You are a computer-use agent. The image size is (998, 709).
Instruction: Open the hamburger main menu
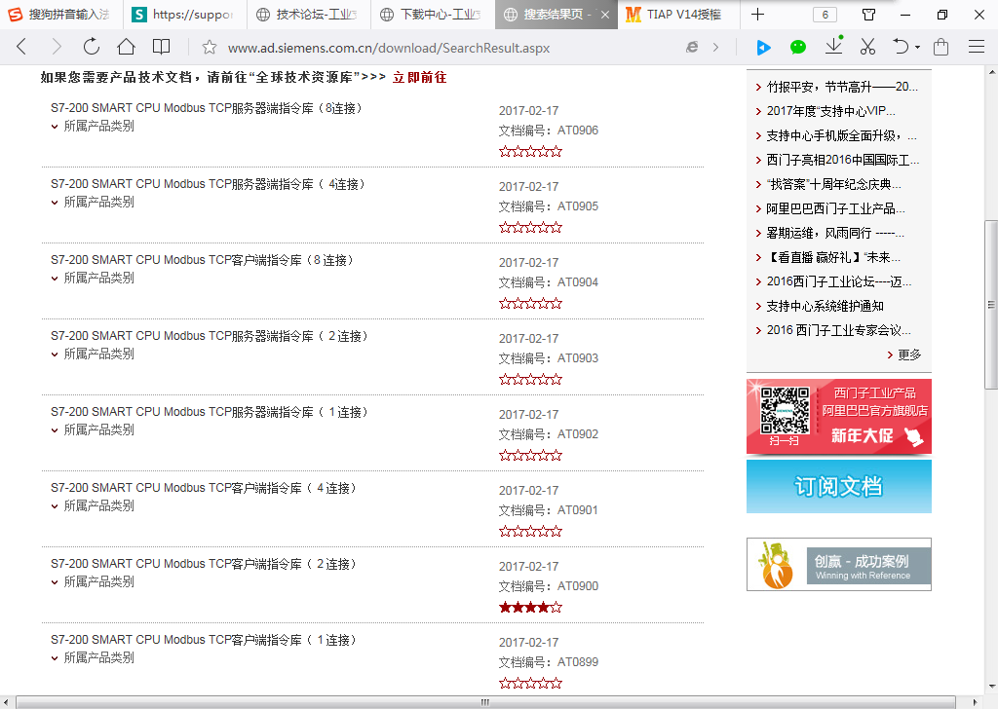pyautogui.click(x=976, y=47)
